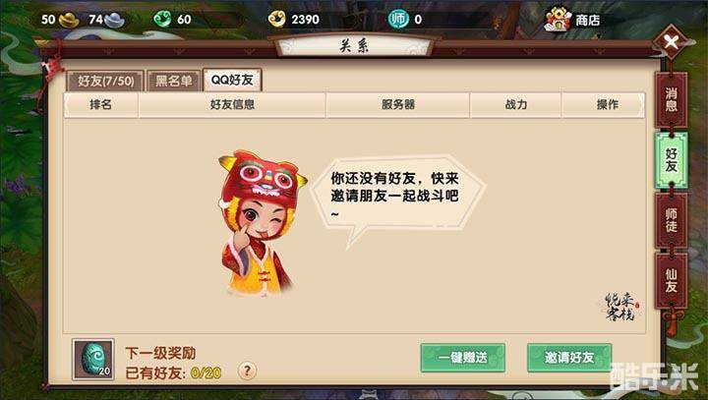
Task: Close the 关系 panel with X
Action: (x=671, y=42)
